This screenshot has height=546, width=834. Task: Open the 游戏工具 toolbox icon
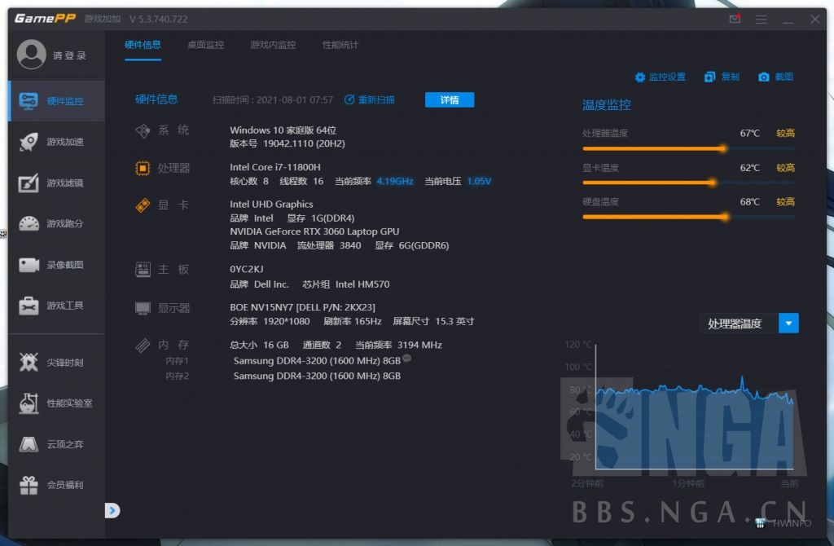click(29, 306)
